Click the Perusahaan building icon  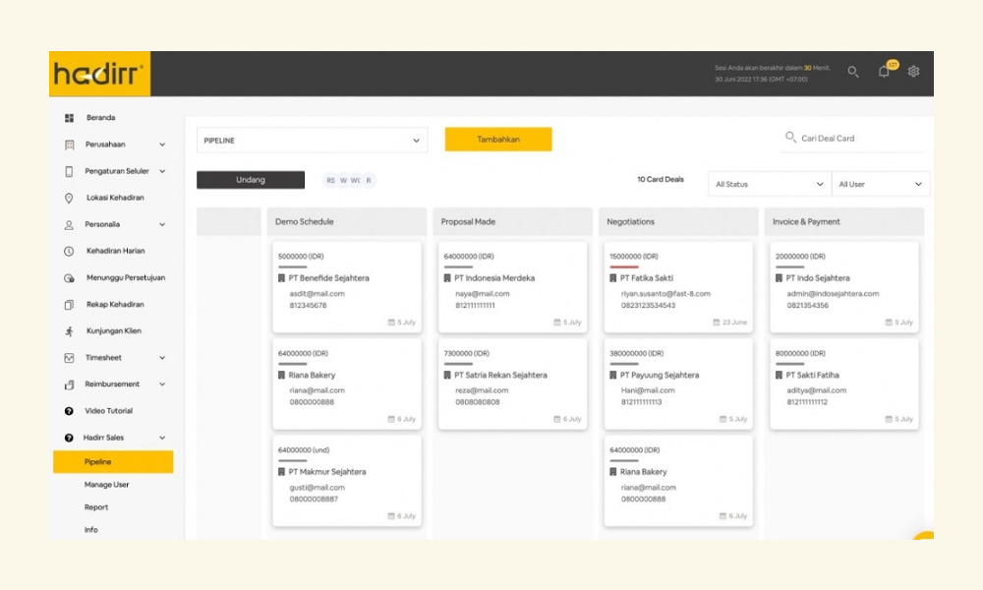(69, 145)
